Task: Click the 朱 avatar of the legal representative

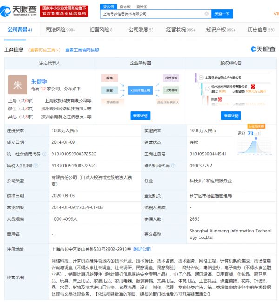Action: 18,85
